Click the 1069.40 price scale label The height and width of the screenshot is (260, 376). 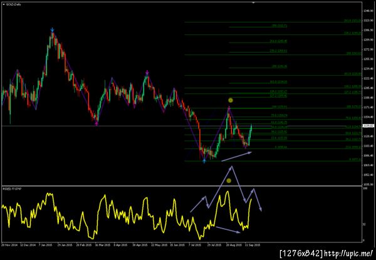(x=367, y=165)
